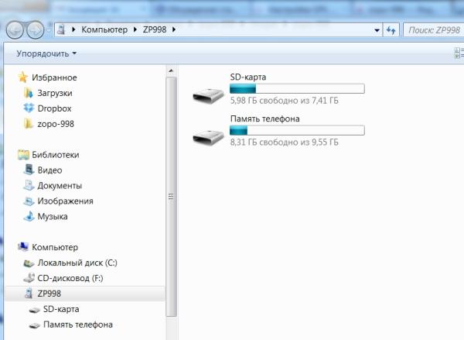This screenshot has height=340, width=464.
Task: Expand the address bar history dropdown arrow
Action: tap(377, 30)
